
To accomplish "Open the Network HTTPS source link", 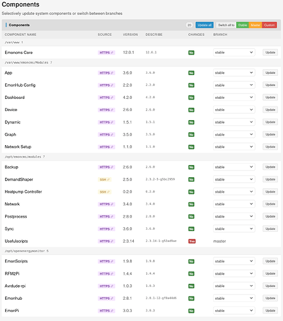I will click(106, 204).
